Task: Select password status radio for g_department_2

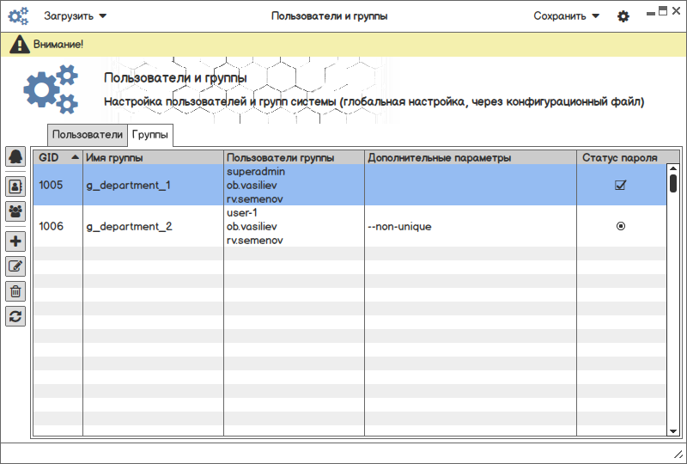Action: (x=620, y=226)
